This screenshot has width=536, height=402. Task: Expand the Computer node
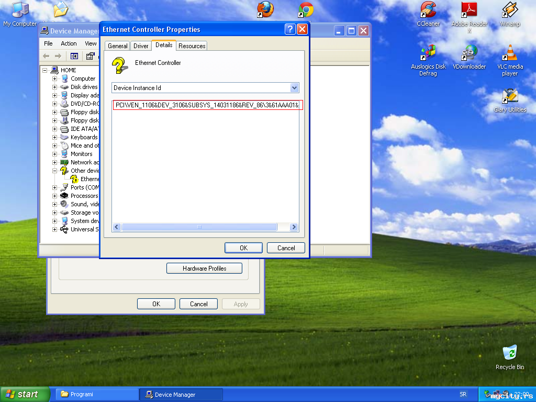tap(54, 79)
